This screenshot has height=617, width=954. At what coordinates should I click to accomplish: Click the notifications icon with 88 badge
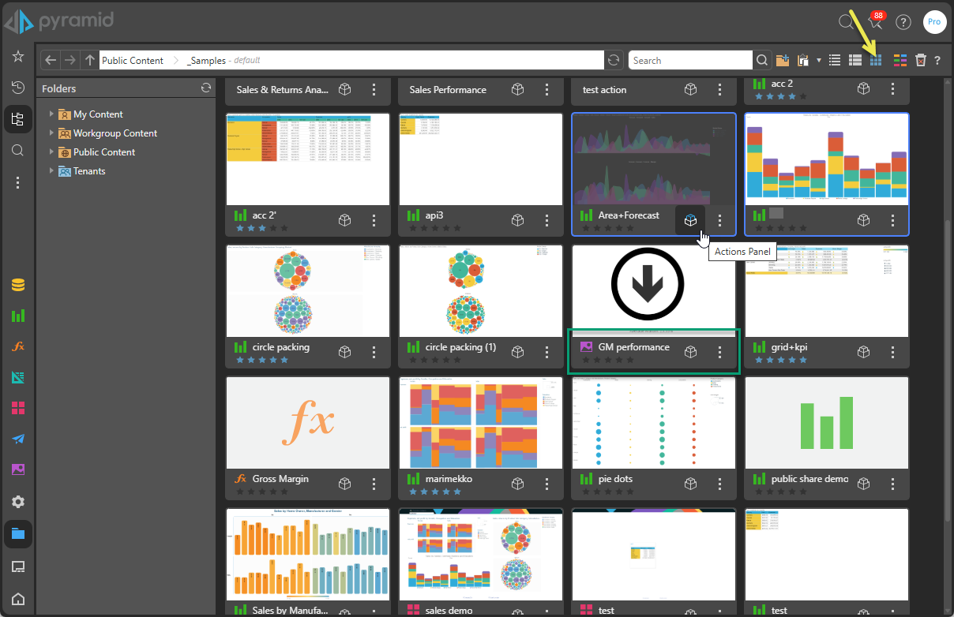(874, 22)
